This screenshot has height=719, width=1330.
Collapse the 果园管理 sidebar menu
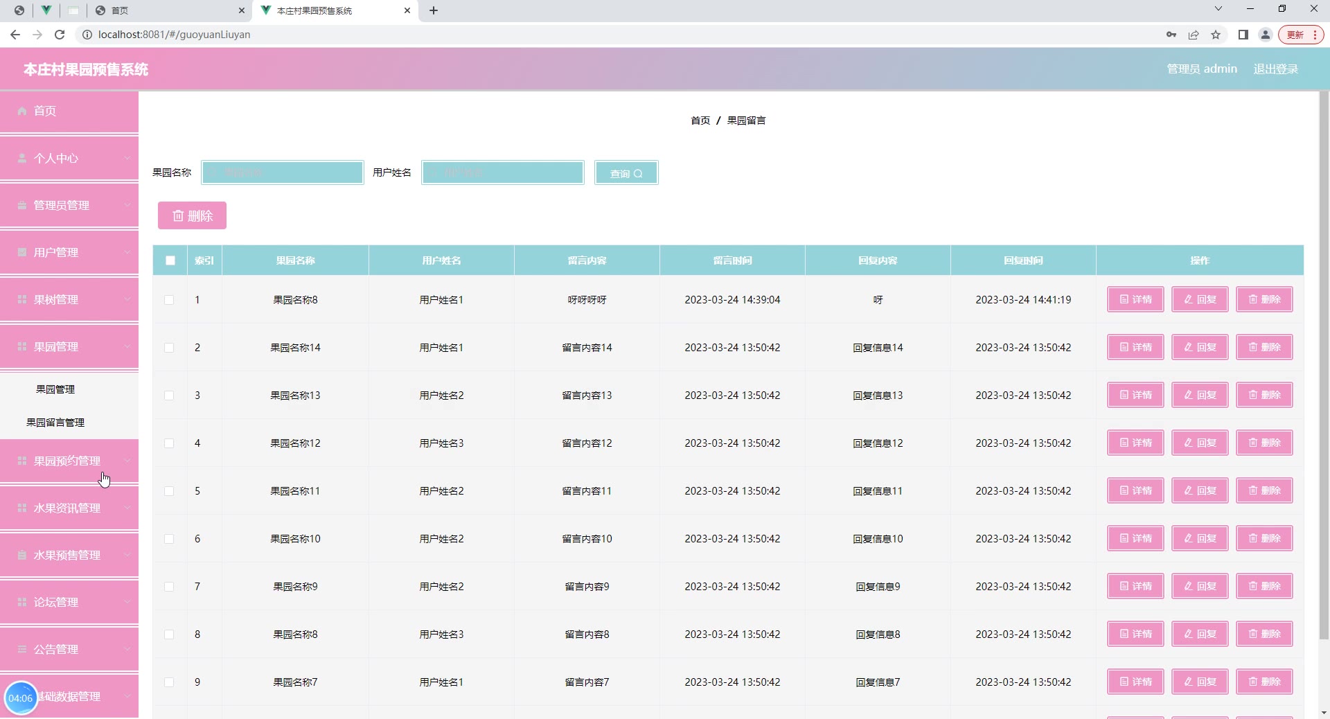click(69, 346)
